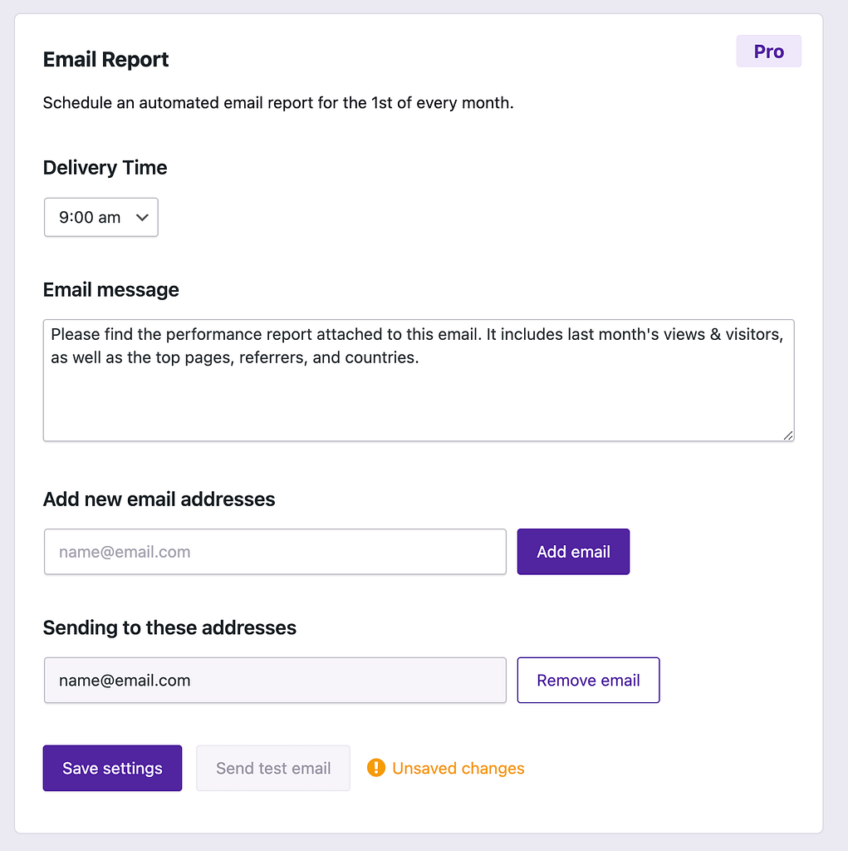
Task: Click the Remove email button
Action: click(x=588, y=680)
